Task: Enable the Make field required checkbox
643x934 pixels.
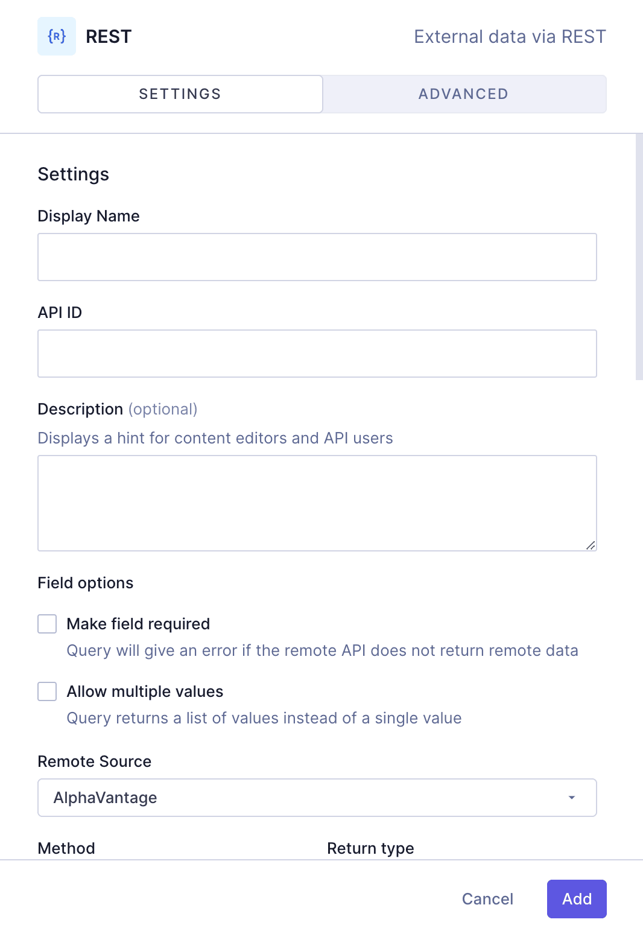Action: [47, 624]
